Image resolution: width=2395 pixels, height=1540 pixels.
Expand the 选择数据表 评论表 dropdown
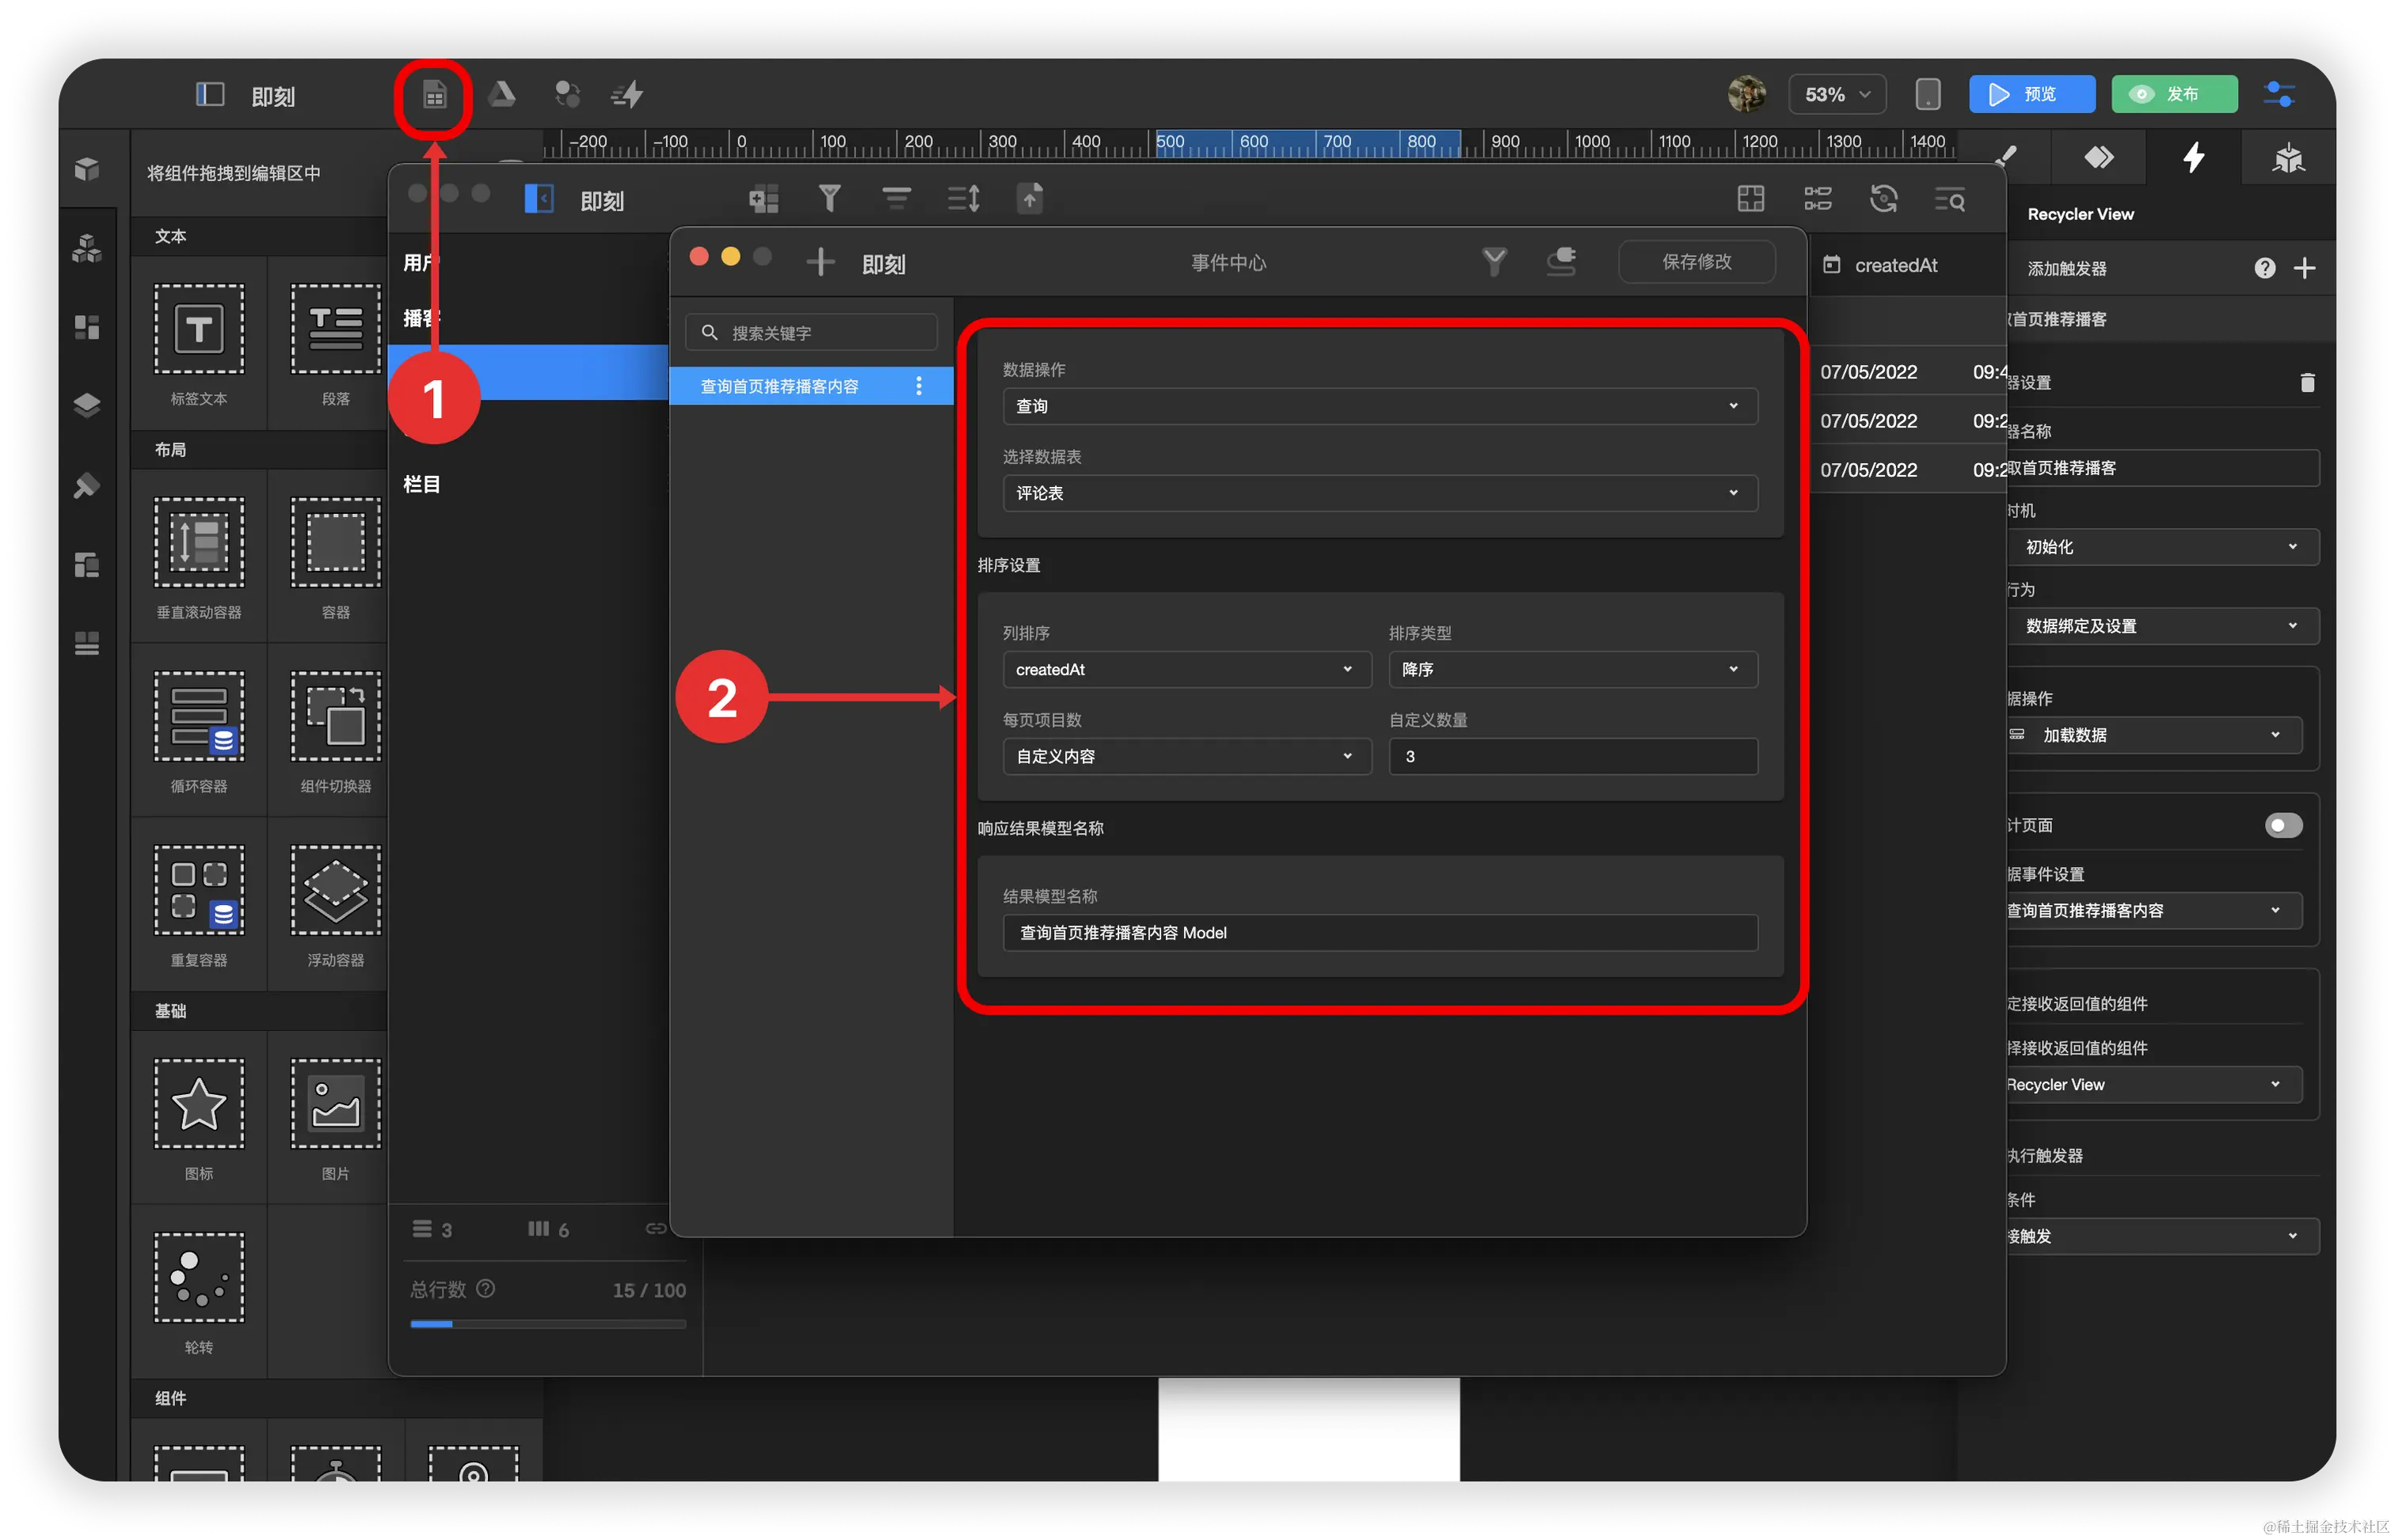tap(1379, 493)
